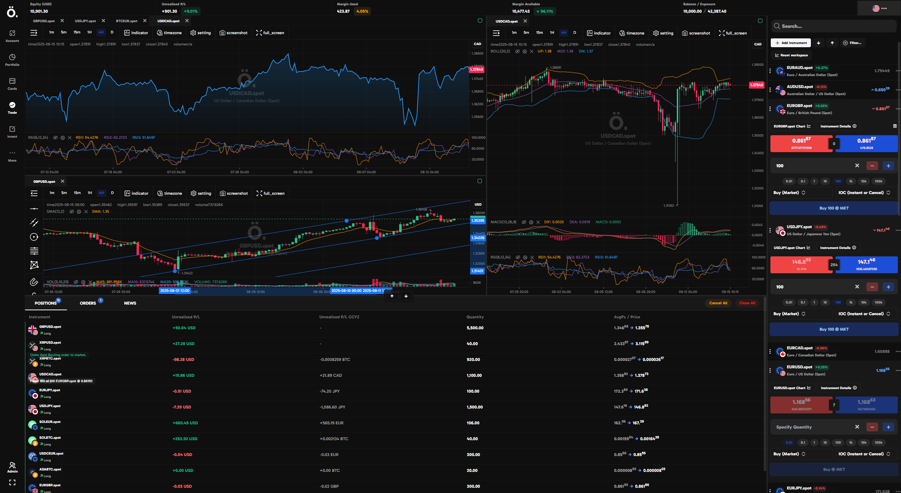
Task: Open setting in right USDCAD chart toolbar
Action: [x=663, y=33]
